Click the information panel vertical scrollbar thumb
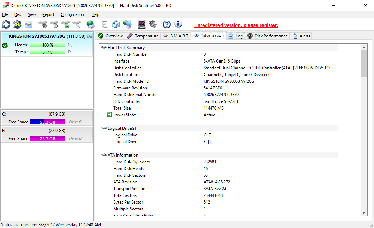The image size is (374, 228). click(x=364, y=64)
